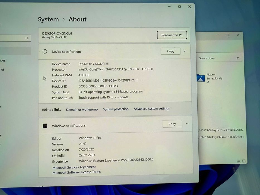Click the Device specifications info icon
The image size is (260, 195).
(45, 52)
